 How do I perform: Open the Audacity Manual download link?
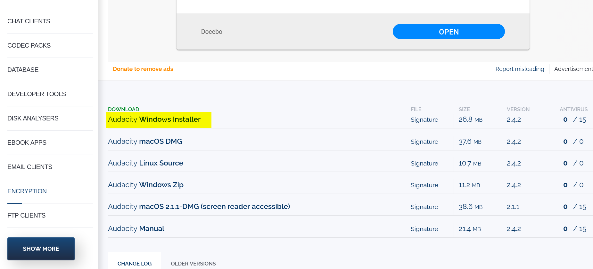click(136, 229)
